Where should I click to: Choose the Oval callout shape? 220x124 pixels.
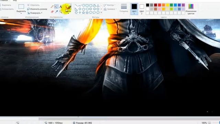(95, 12)
